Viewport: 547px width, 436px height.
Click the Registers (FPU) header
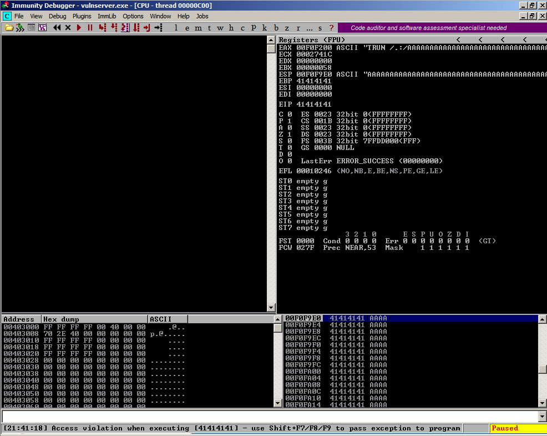click(312, 40)
